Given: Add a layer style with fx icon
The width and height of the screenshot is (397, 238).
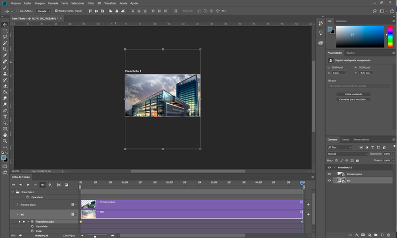Looking at the screenshot, I should (357, 235).
